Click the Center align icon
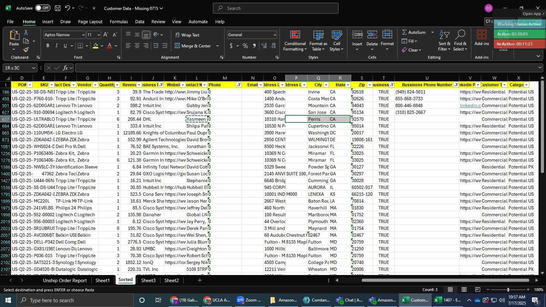546x307 pixels. 137,46
